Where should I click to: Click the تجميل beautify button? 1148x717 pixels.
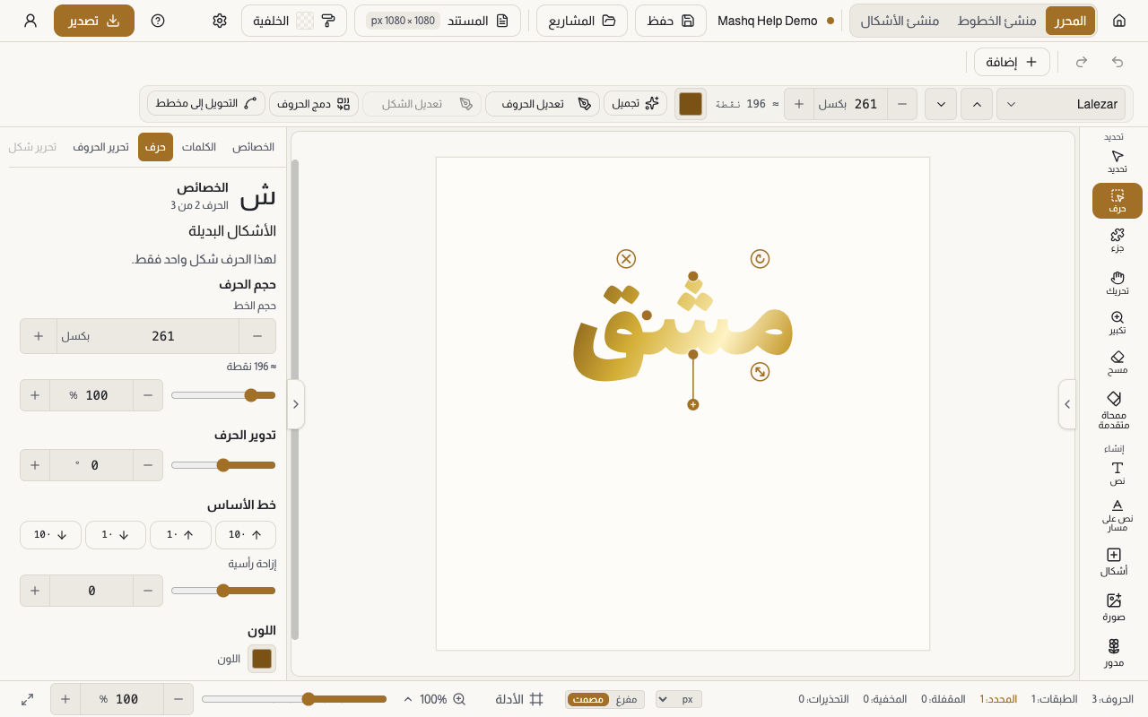[635, 104]
